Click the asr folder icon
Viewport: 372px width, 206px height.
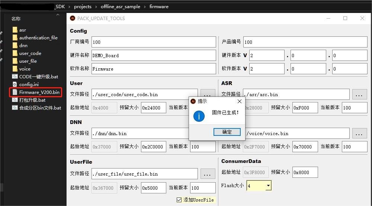(15, 30)
